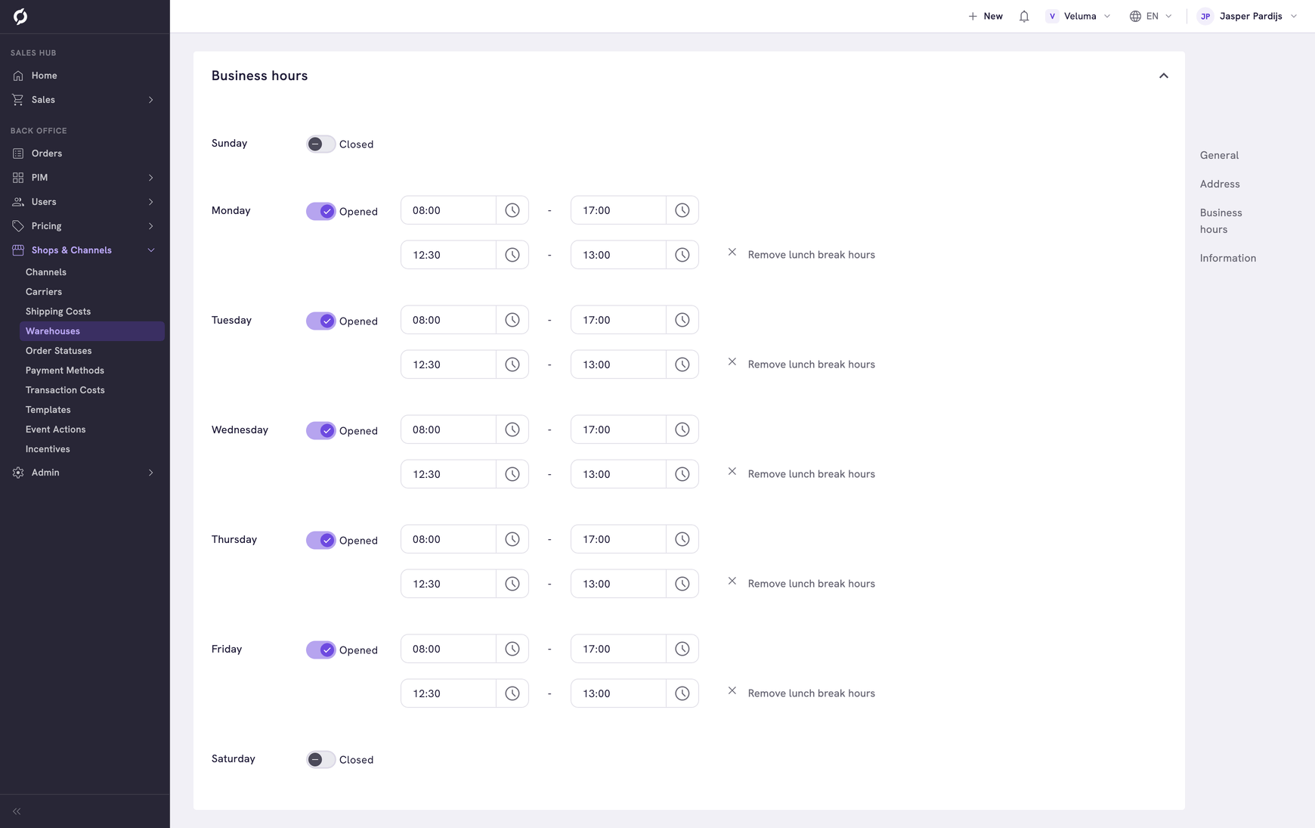Open the Veluma workspace dropdown
Image resolution: width=1315 pixels, height=828 pixels.
pos(1078,16)
